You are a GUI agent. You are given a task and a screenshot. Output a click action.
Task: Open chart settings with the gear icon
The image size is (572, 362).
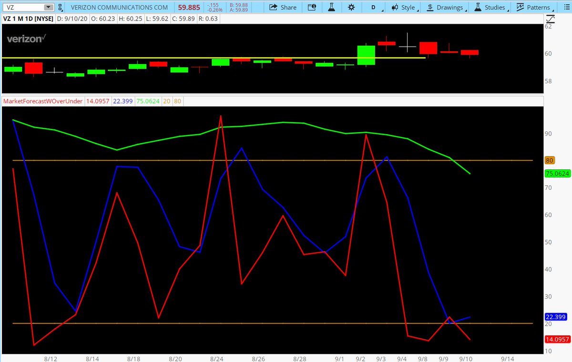click(x=351, y=8)
